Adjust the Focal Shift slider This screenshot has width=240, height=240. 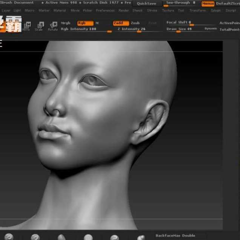coord(191,23)
